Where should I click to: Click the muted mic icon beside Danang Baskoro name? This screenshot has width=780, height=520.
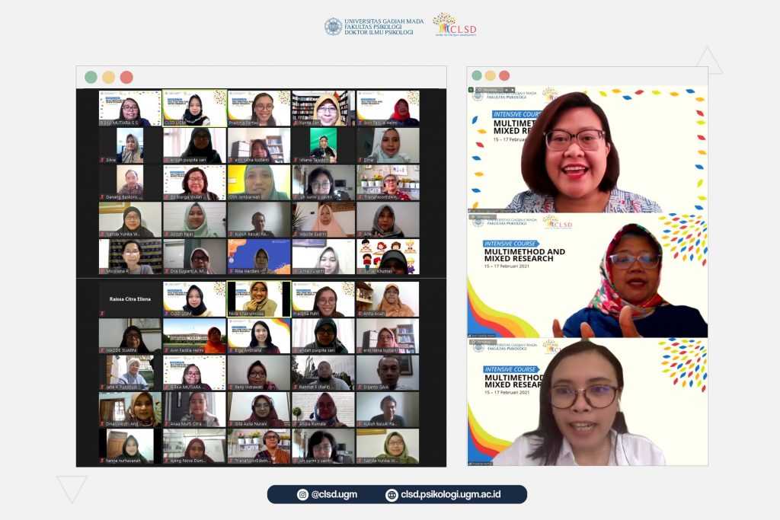tap(102, 197)
